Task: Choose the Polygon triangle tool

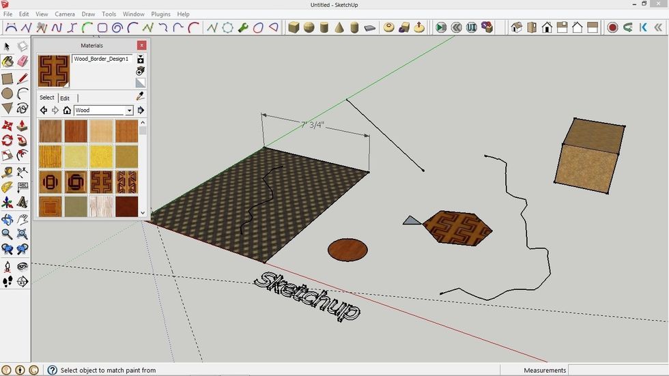Action: [8, 108]
